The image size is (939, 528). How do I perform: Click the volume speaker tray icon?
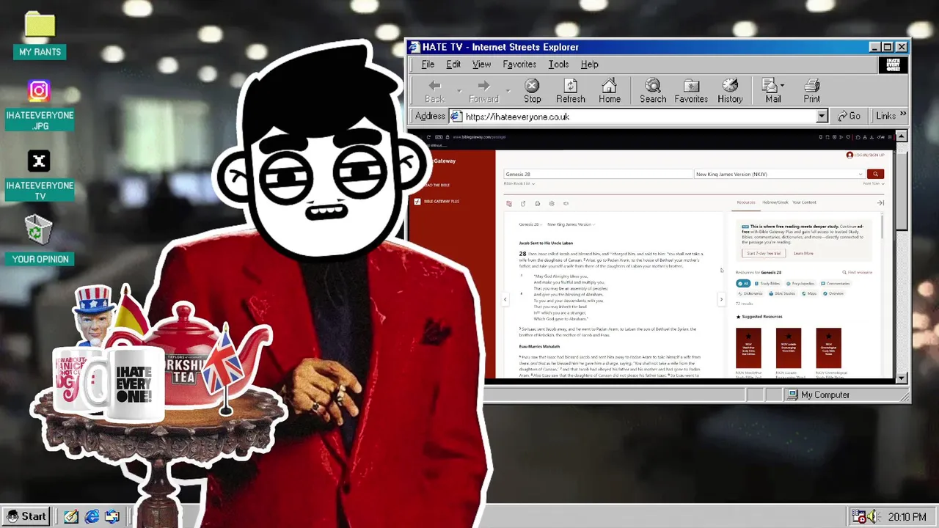click(x=872, y=516)
